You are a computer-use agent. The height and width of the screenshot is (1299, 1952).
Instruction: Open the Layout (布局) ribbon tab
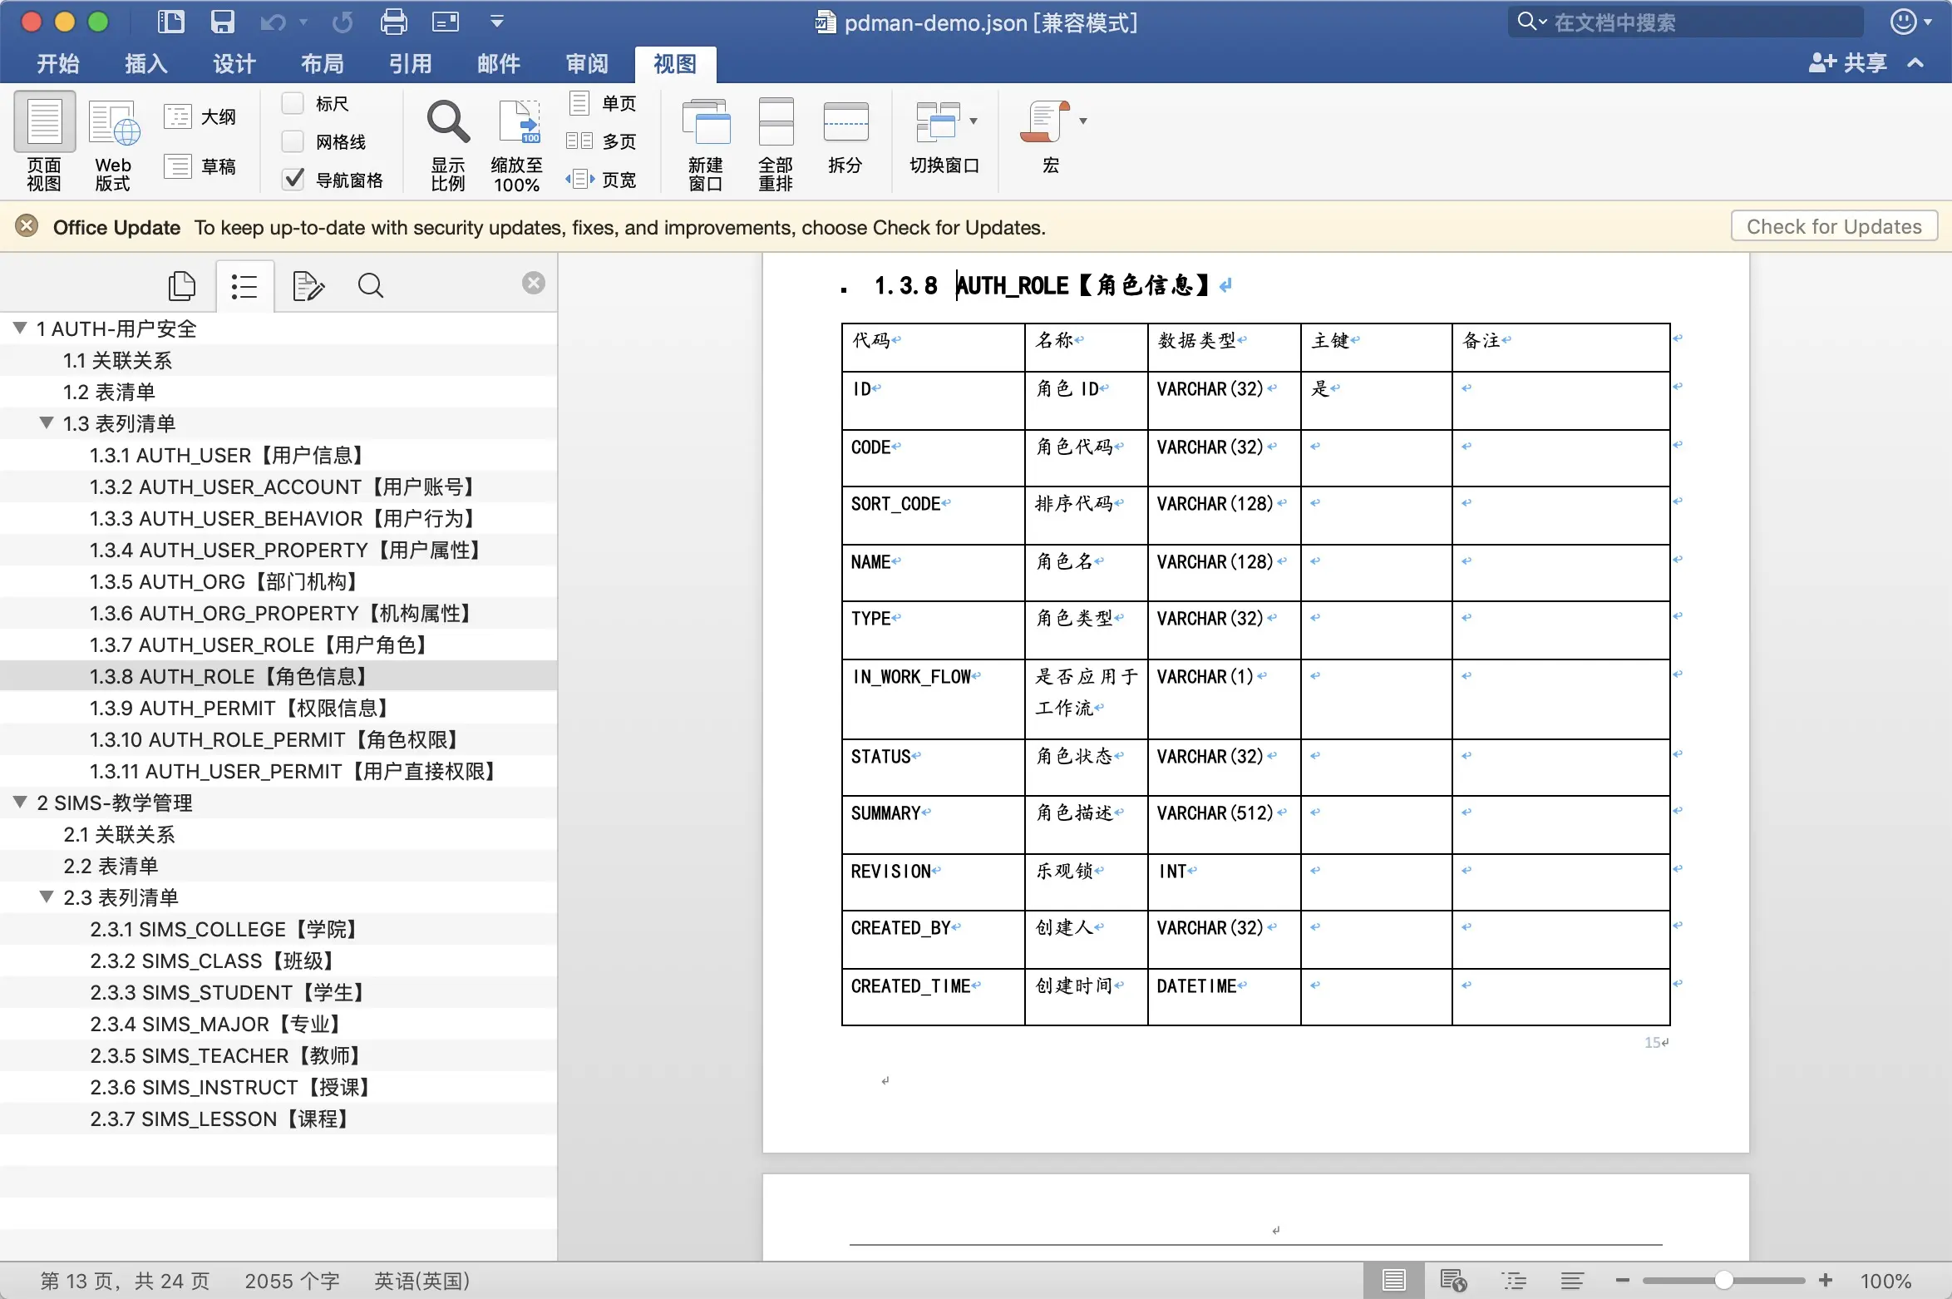pyautogui.click(x=323, y=63)
